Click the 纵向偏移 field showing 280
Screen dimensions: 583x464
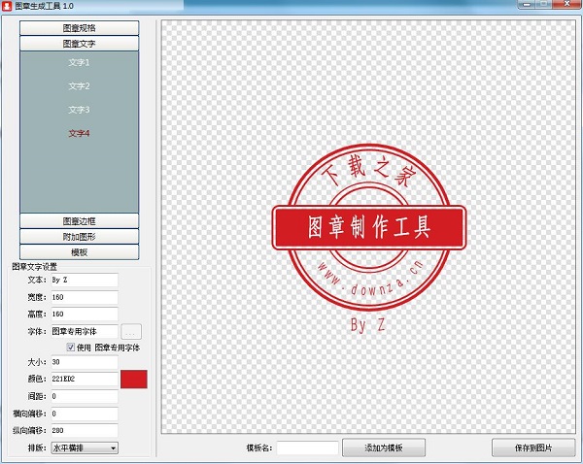[84, 430]
